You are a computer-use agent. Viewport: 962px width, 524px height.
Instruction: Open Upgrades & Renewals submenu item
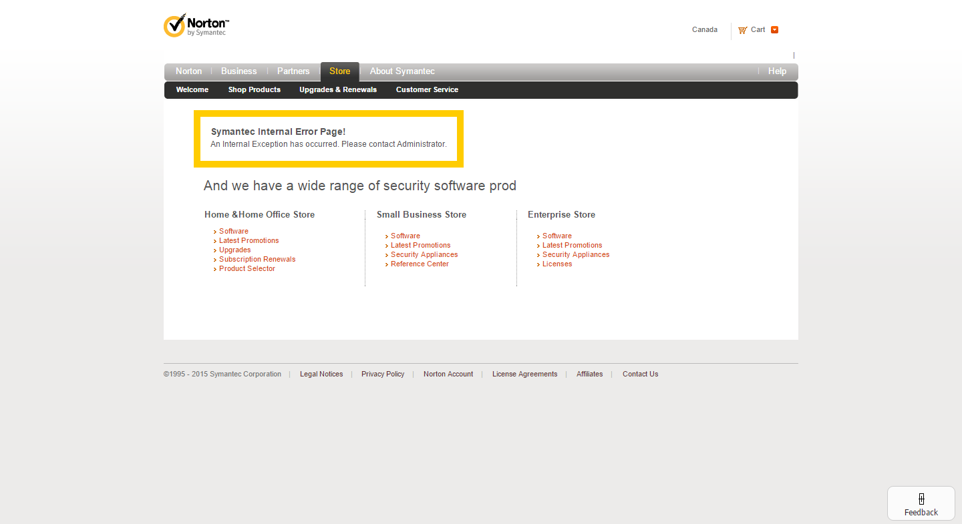338,89
